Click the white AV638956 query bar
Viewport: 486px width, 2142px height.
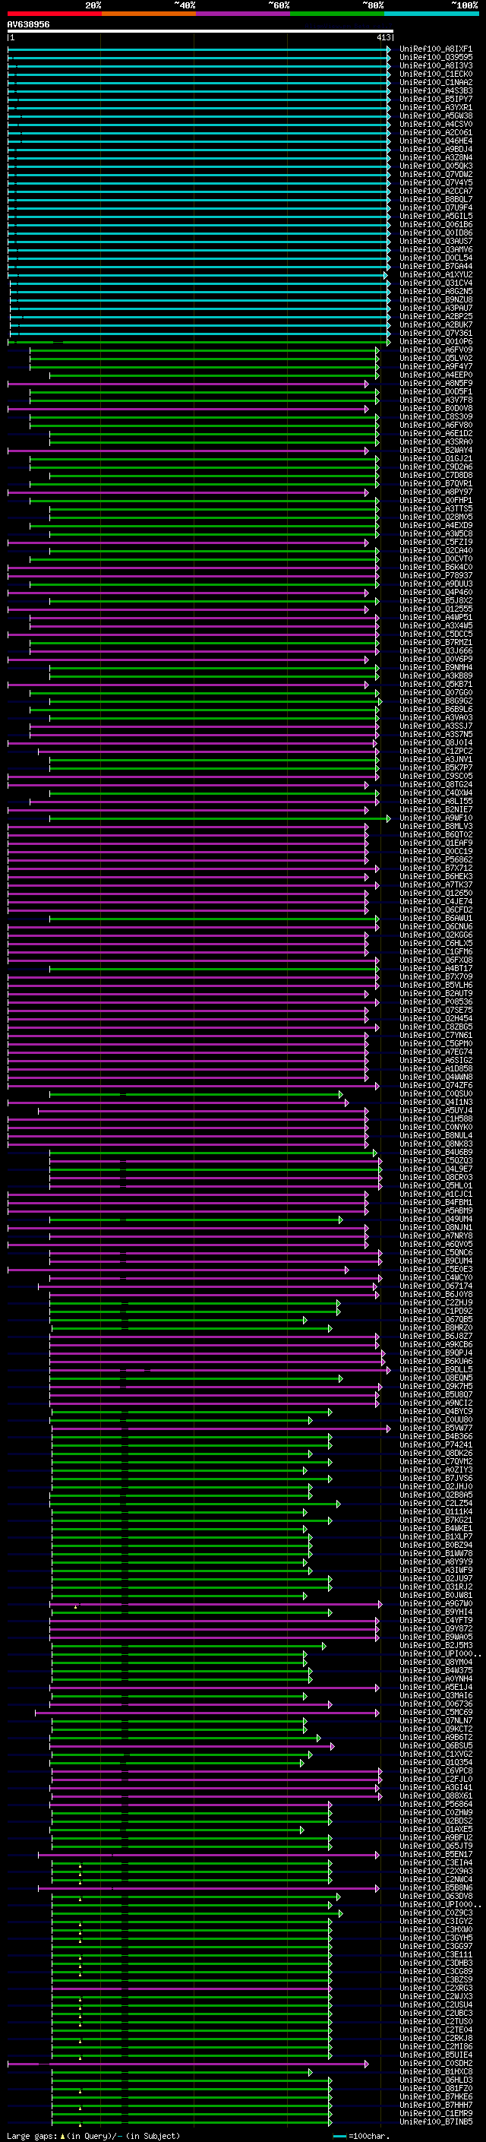(200, 32)
